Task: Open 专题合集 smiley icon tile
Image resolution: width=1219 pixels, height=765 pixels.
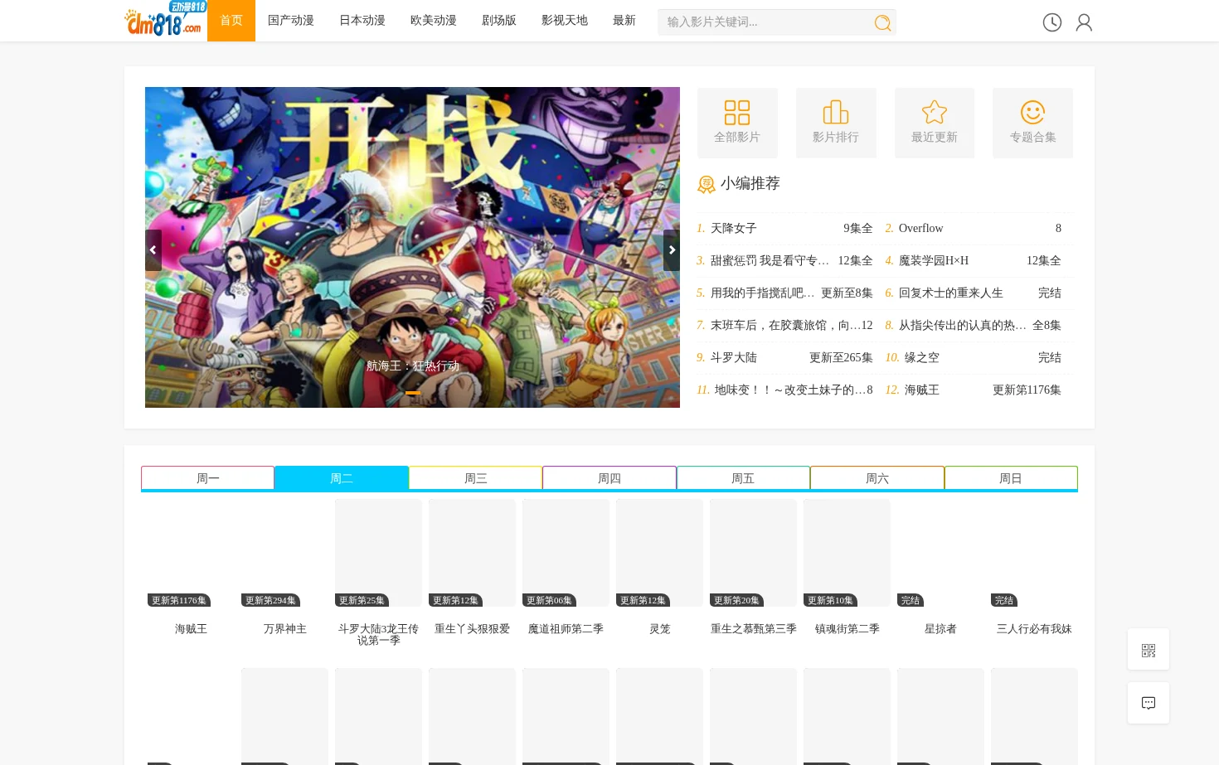Action: 1032,123
